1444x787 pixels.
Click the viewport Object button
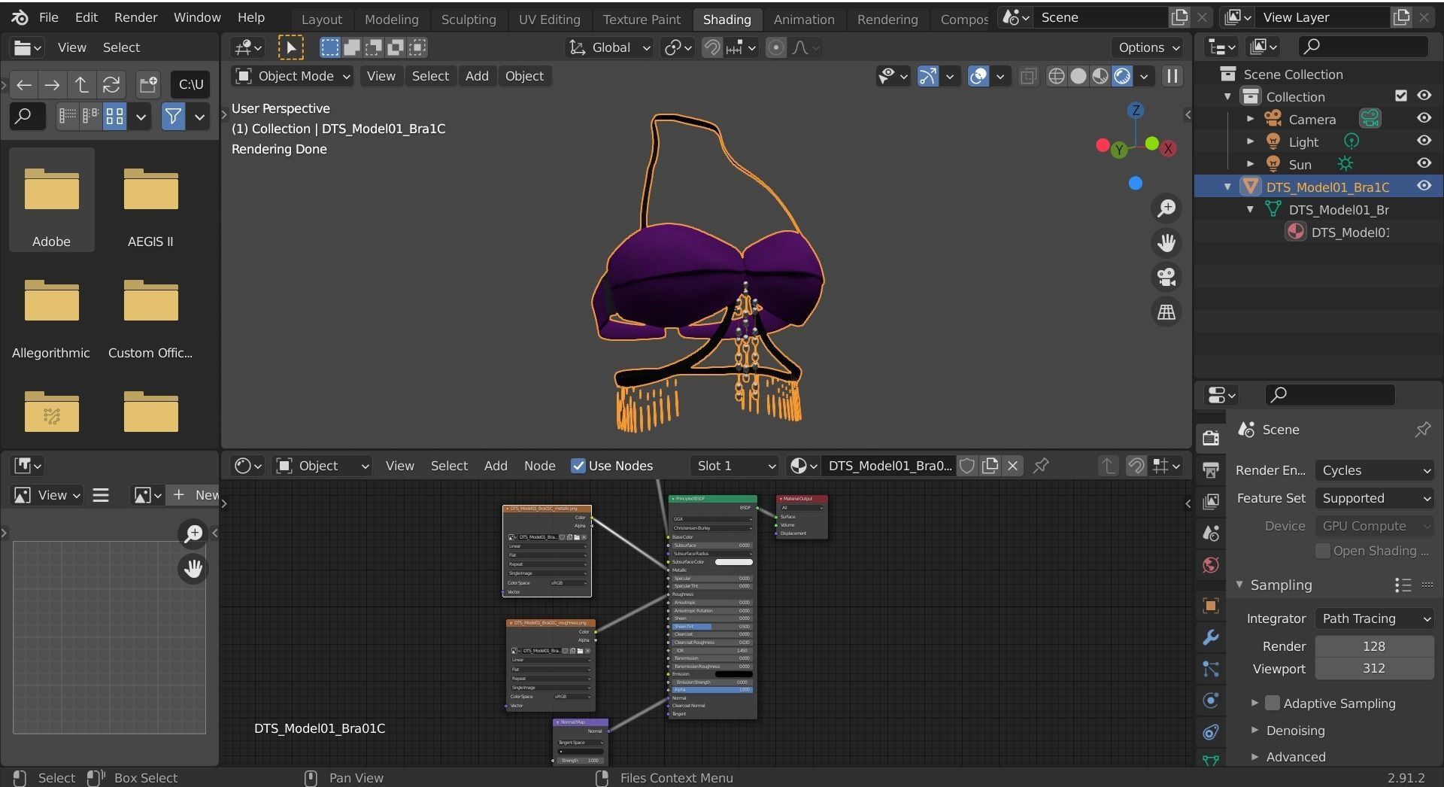pyautogui.click(x=524, y=76)
